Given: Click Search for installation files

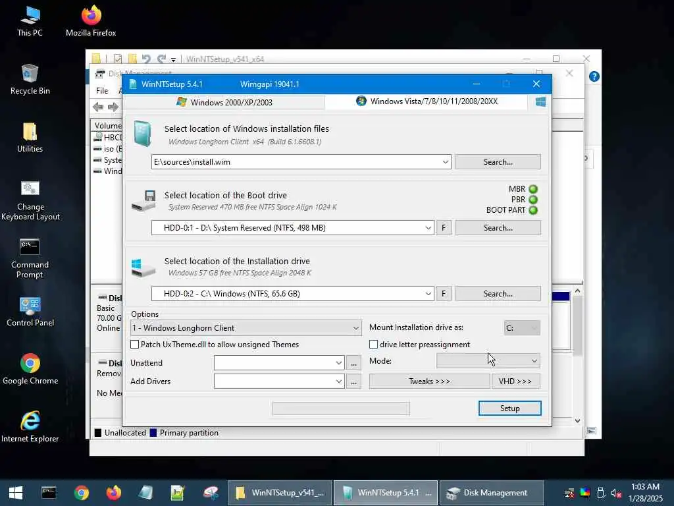Looking at the screenshot, I should [498, 162].
